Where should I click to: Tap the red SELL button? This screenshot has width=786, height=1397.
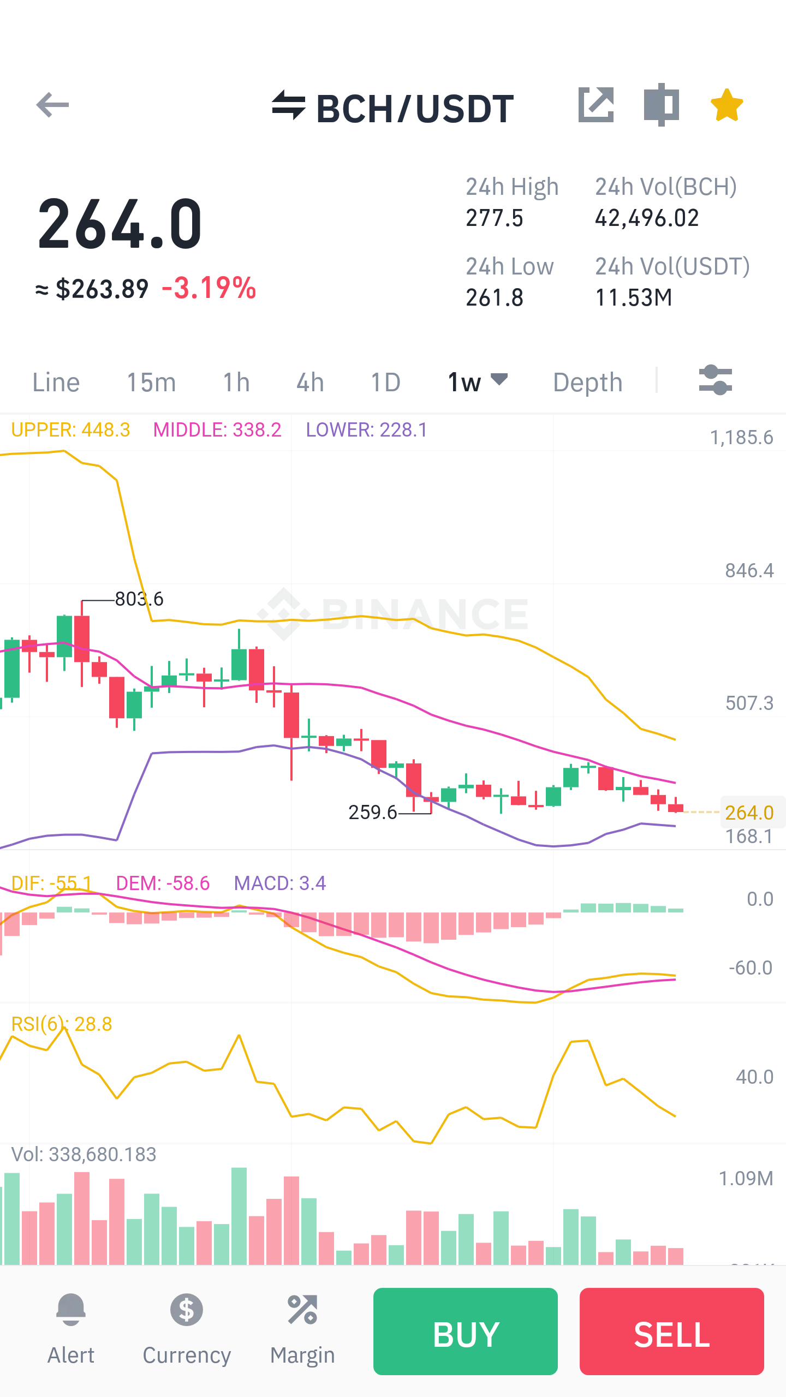click(x=672, y=1332)
